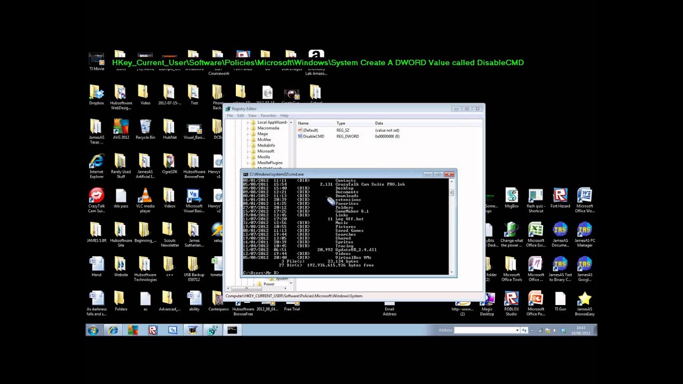Screen dimensions: 683x384
Task: Open the HubNet folder on desktop
Action: point(169,129)
